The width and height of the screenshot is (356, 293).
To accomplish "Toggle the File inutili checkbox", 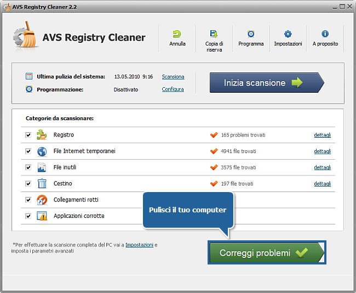I will coord(28,167).
